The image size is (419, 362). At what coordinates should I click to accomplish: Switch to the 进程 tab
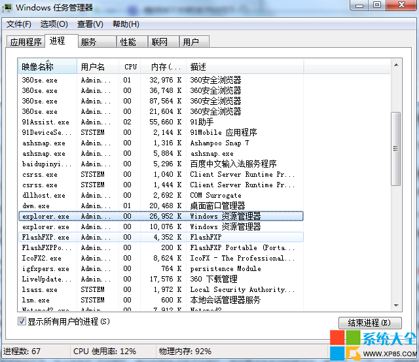(61, 41)
